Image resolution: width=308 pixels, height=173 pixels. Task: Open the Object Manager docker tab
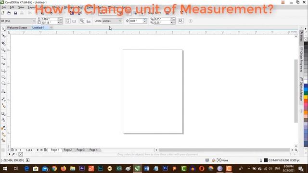(x=301, y=89)
